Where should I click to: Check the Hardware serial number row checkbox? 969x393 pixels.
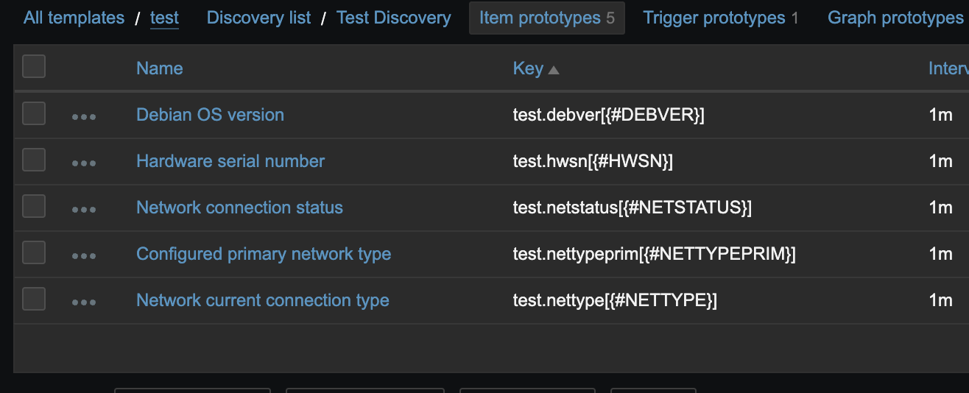(x=34, y=160)
